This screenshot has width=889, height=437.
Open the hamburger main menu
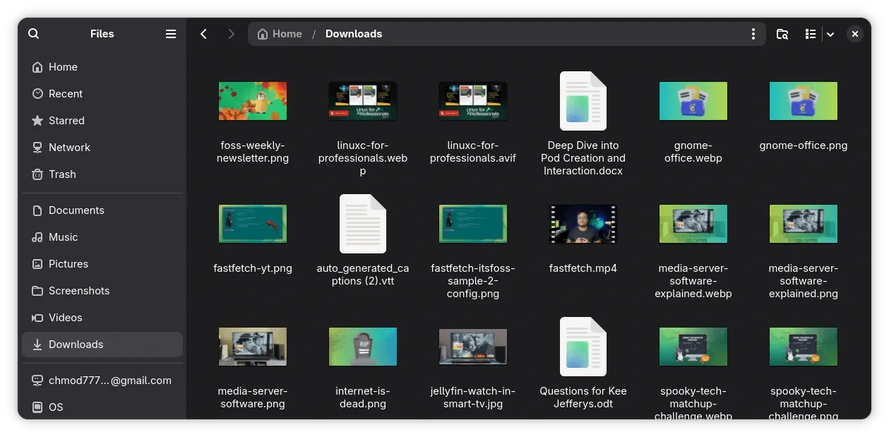(x=171, y=34)
